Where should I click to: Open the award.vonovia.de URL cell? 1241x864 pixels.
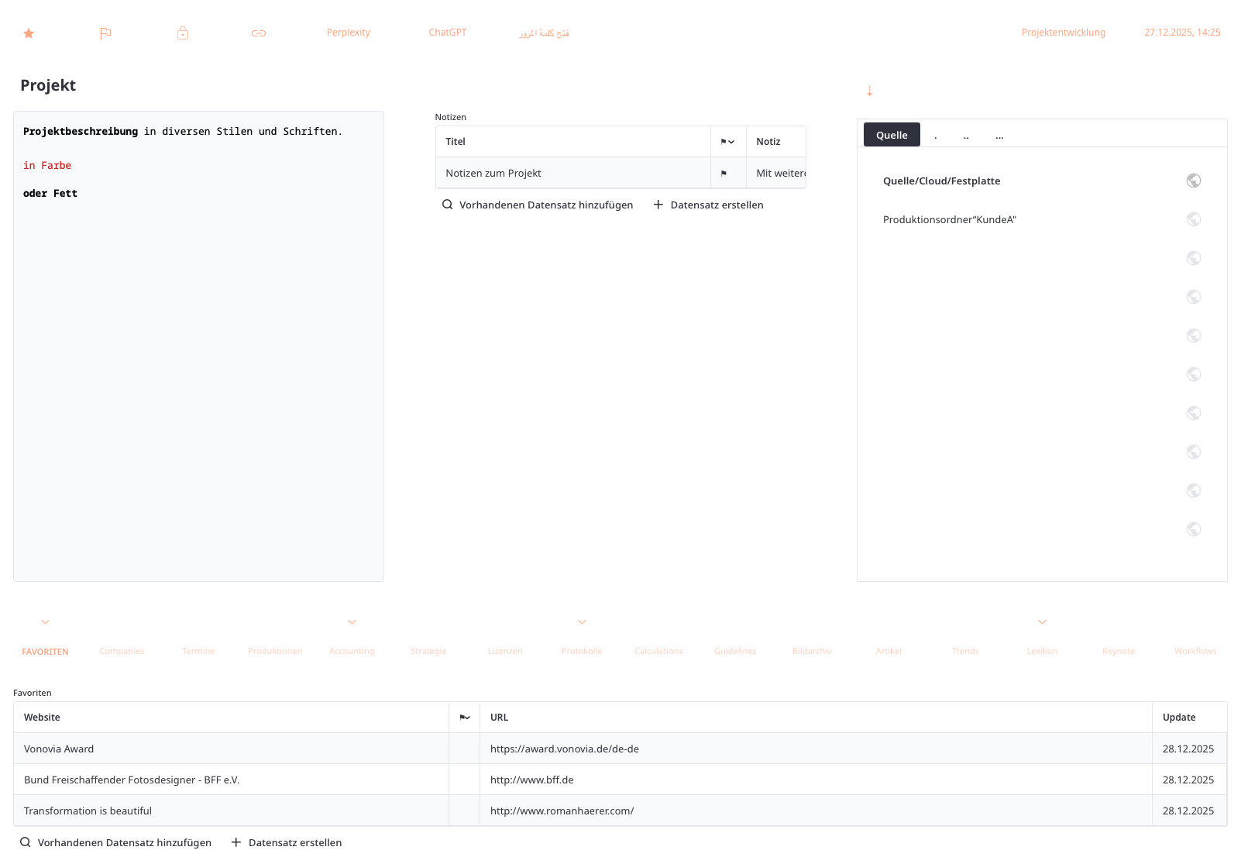tap(565, 749)
